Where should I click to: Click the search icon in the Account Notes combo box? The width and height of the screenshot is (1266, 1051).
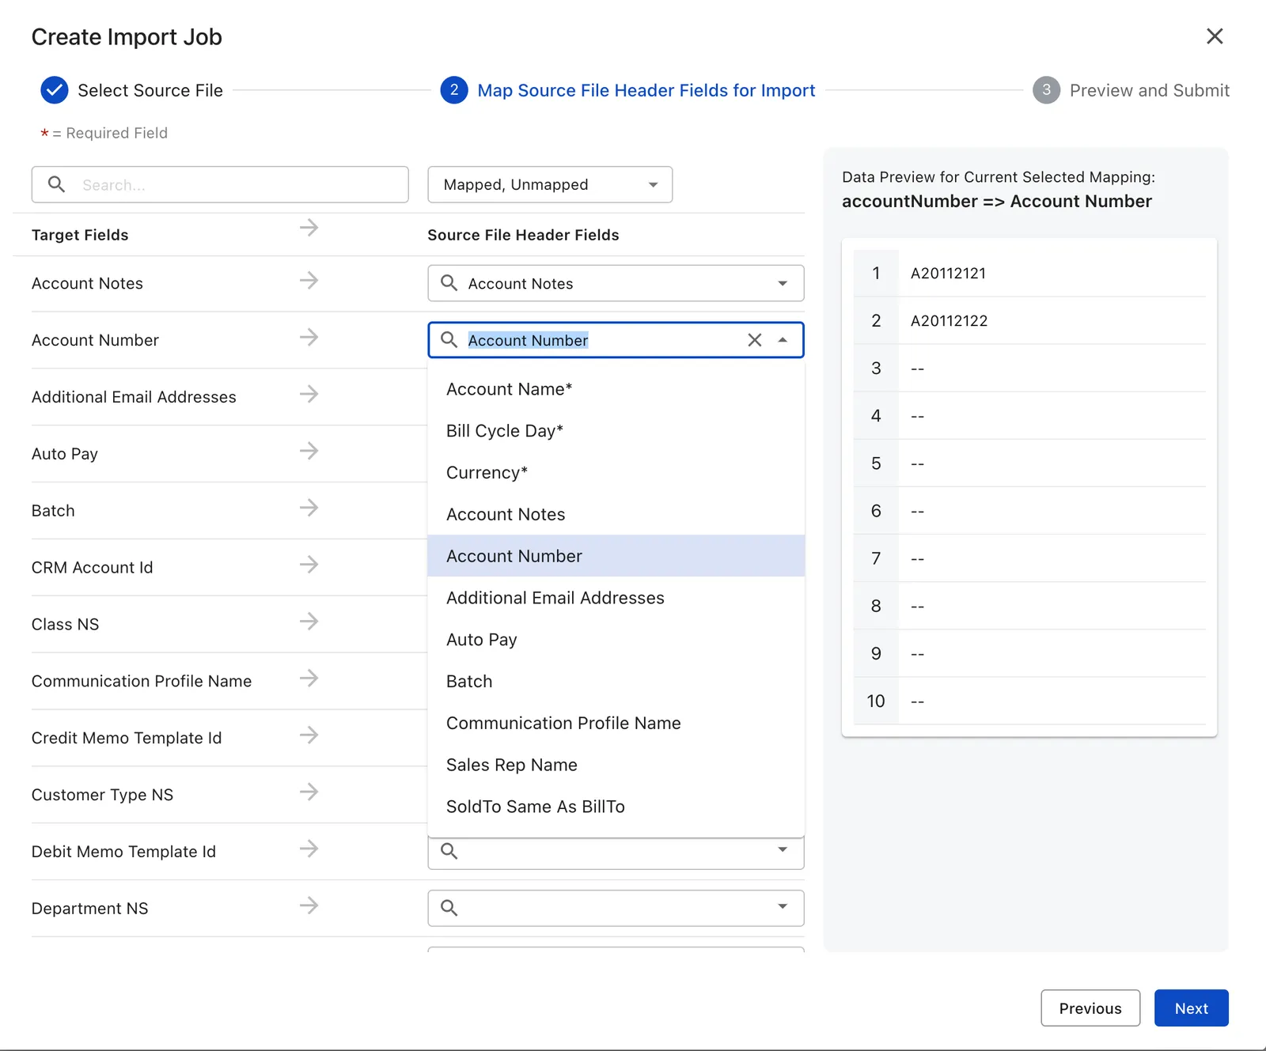pyautogui.click(x=449, y=283)
